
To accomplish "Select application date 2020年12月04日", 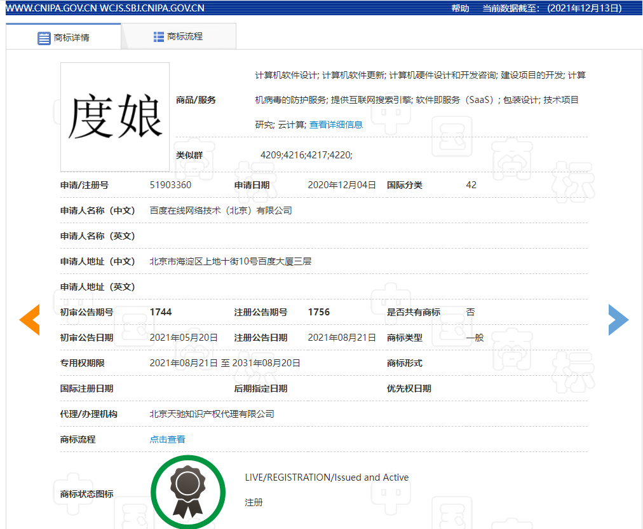I will pyautogui.click(x=342, y=185).
